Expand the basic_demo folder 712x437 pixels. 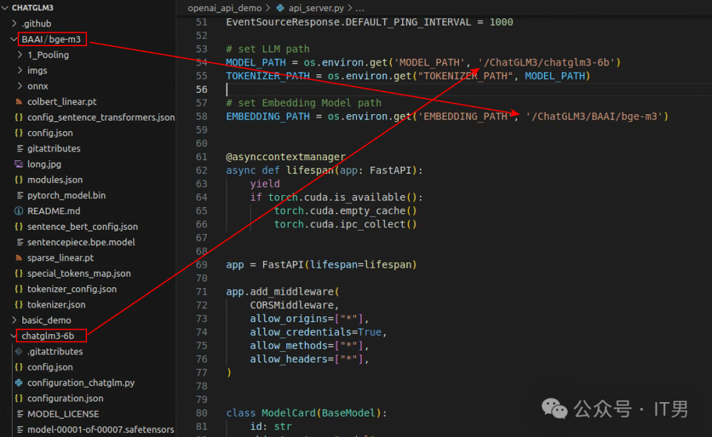pos(14,320)
